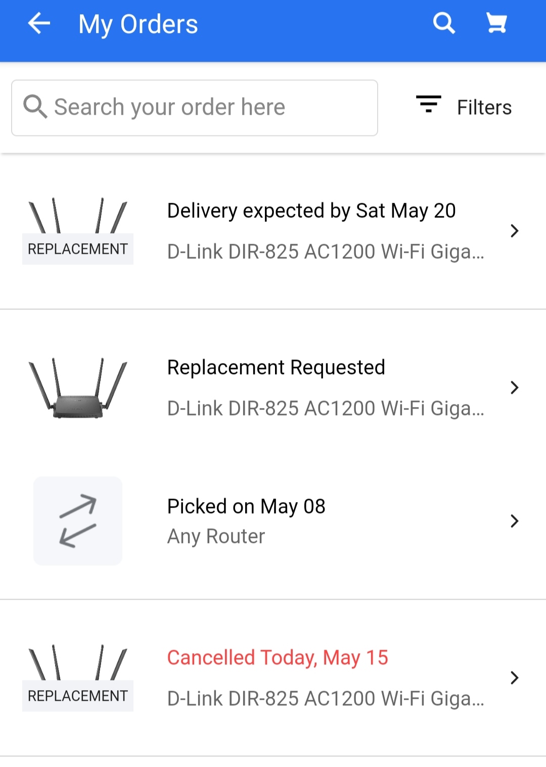Tap the magnifier inside the order search box
Image resolution: width=546 pixels, height=767 pixels.
point(35,107)
